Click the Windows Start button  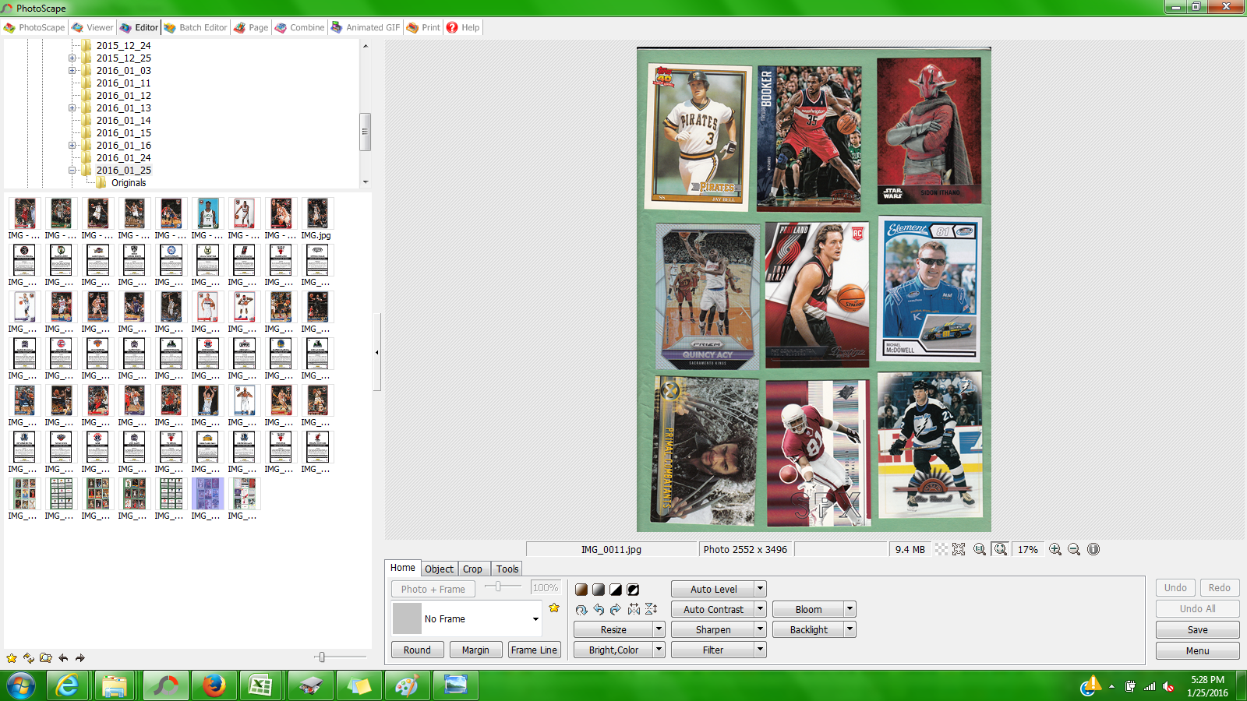(21, 685)
